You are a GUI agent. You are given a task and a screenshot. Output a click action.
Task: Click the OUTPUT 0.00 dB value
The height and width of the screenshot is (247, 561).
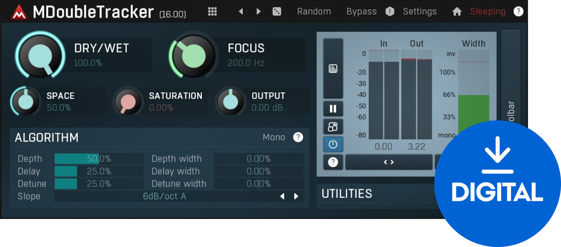(267, 108)
